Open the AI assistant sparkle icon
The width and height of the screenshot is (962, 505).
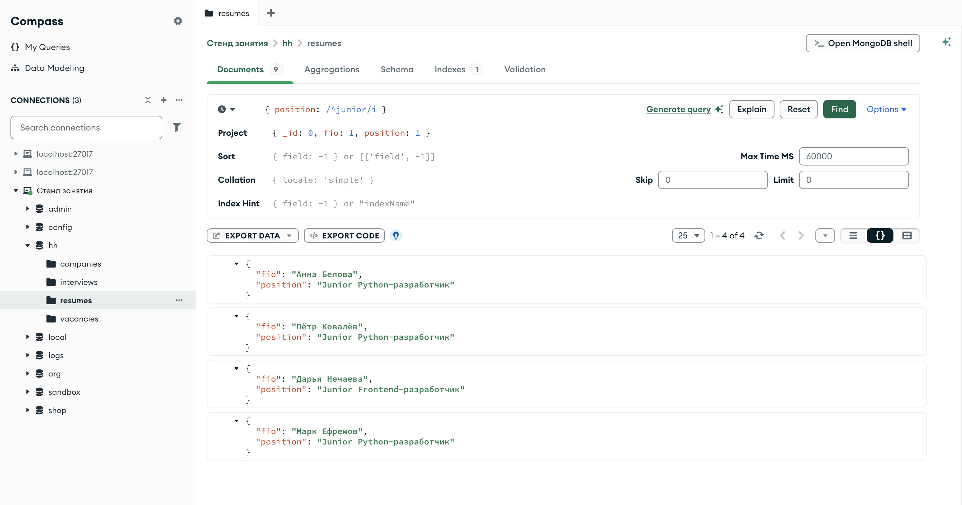coord(946,42)
